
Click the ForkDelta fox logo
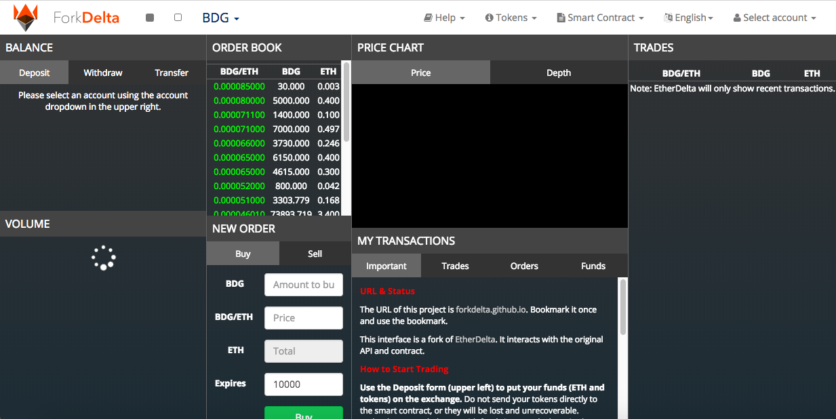click(26, 18)
